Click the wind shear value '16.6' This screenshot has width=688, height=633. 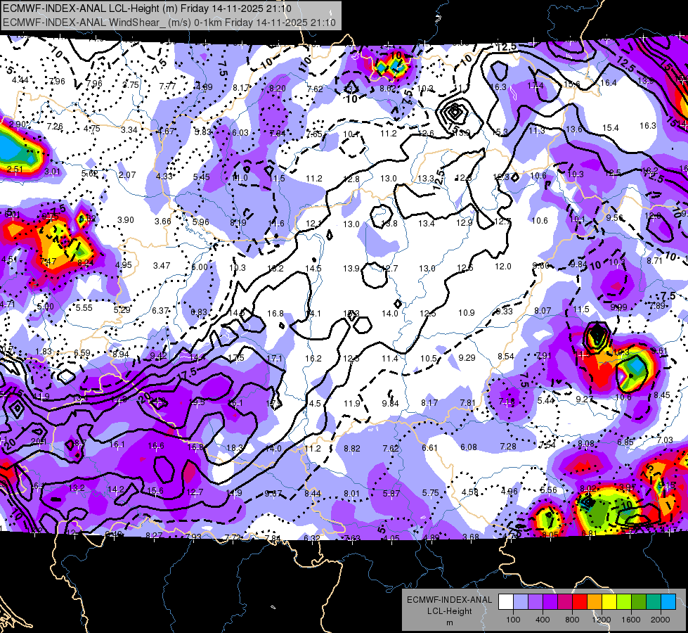point(156,445)
